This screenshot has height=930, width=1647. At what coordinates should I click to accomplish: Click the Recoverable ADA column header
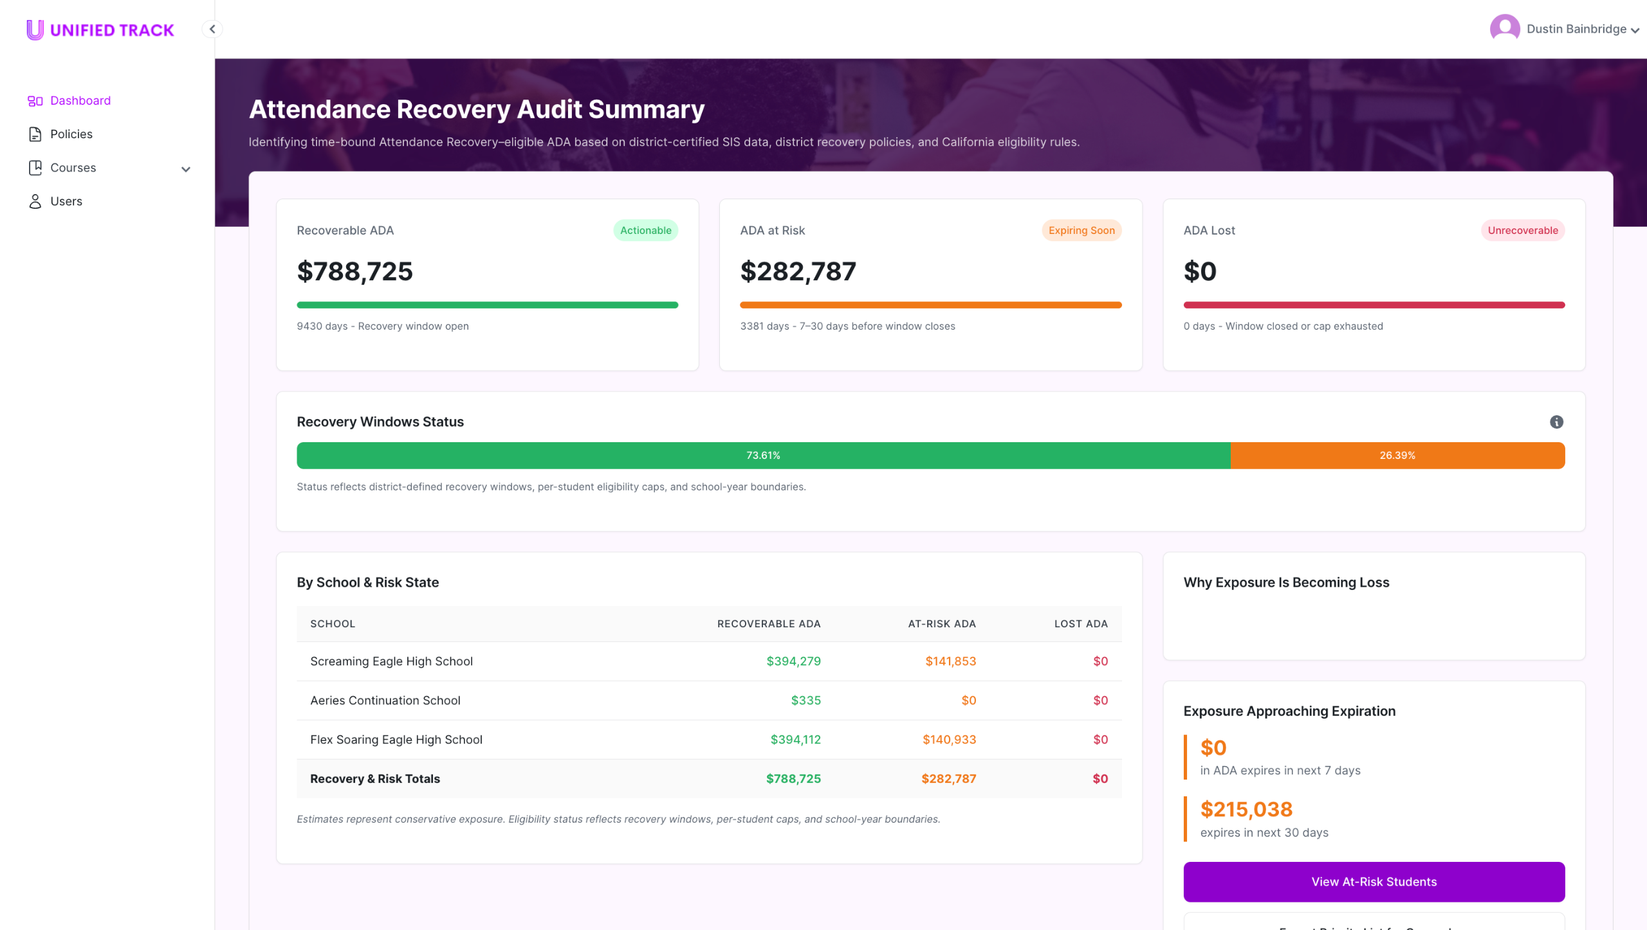tap(768, 623)
